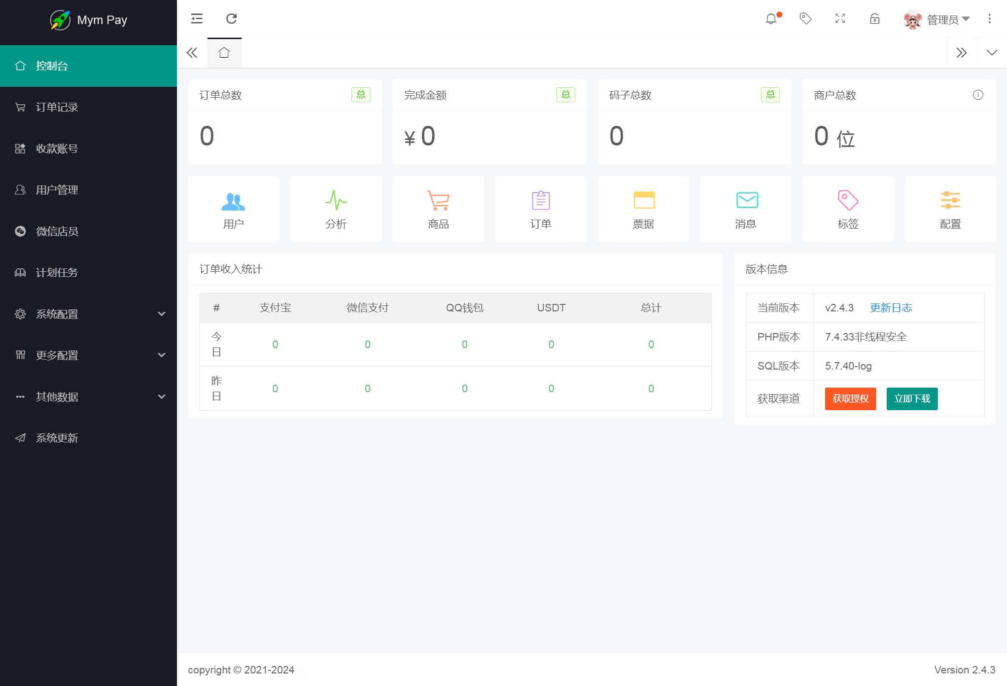
Task: Open the 商品 shopping cart shortcut
Action: tap(438, 209)
